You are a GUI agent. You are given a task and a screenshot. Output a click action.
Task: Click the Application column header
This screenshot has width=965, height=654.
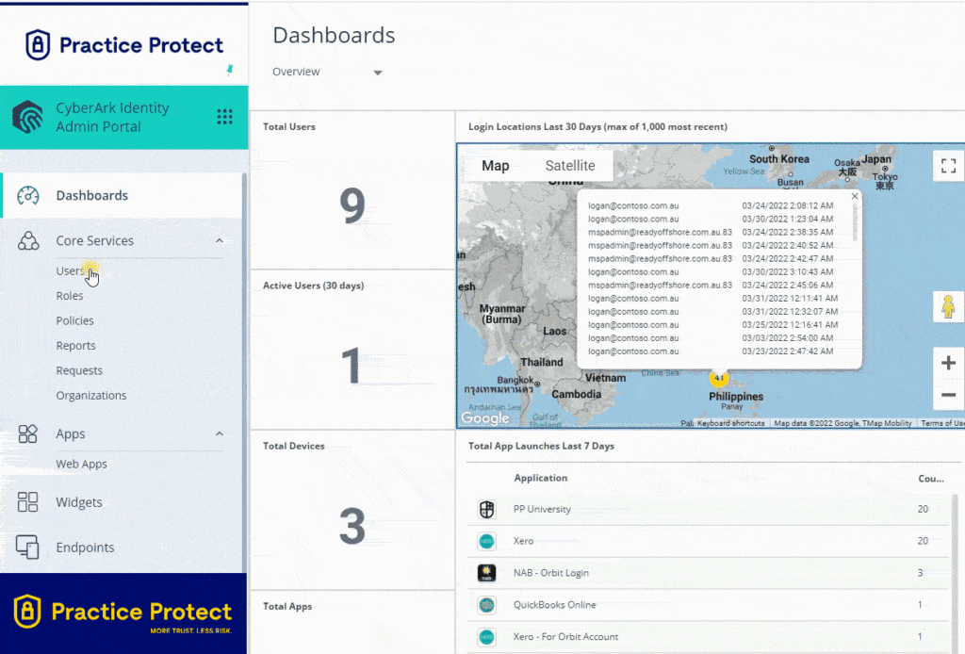[541, 478]
